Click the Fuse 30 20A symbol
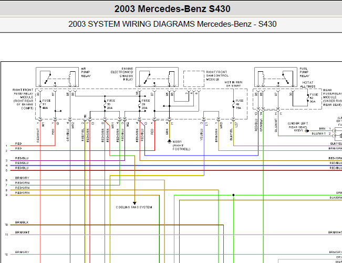This screenshot has height=263, width=342. tap(105, 104)
